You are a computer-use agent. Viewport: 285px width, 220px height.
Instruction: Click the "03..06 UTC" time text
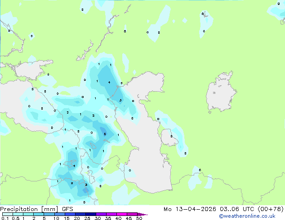[x=238, y=209]
